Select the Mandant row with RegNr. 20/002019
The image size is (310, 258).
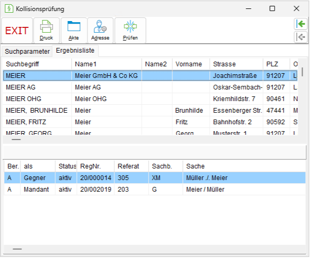pos(155,190)
